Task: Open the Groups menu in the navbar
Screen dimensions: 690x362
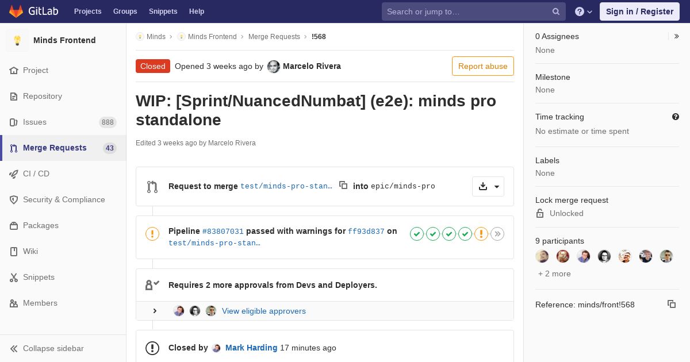Action: click(125, 11)
